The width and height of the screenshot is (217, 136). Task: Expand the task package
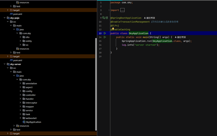click(20, 114)
